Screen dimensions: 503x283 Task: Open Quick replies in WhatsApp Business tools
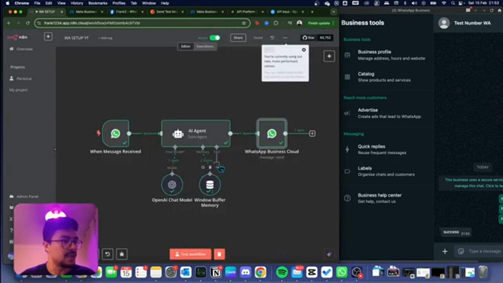[387, 149]
